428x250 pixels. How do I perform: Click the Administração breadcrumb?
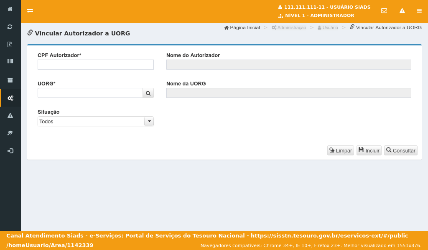pyautogui.click(x=289, y=27)
